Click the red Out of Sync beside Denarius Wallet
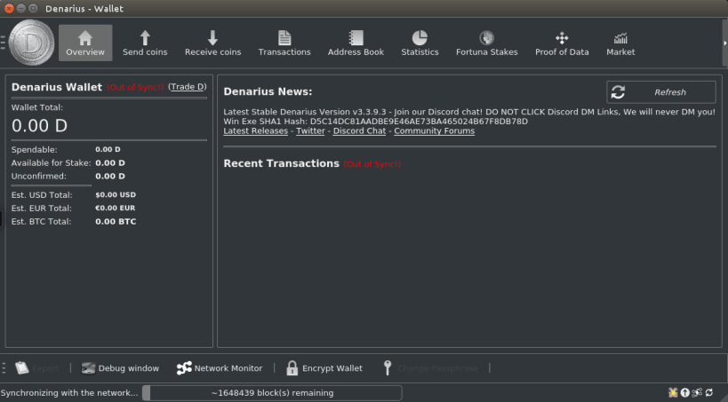 pyautogui.click(x=135, y=87)
